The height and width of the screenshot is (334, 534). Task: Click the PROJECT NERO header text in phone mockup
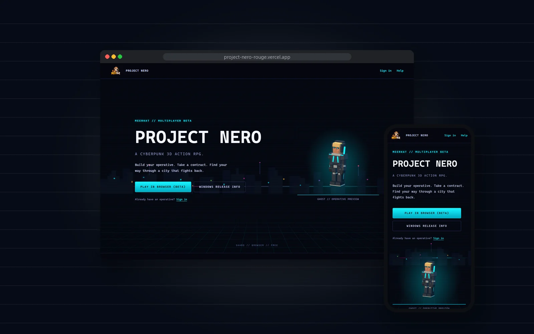[417, 135]
